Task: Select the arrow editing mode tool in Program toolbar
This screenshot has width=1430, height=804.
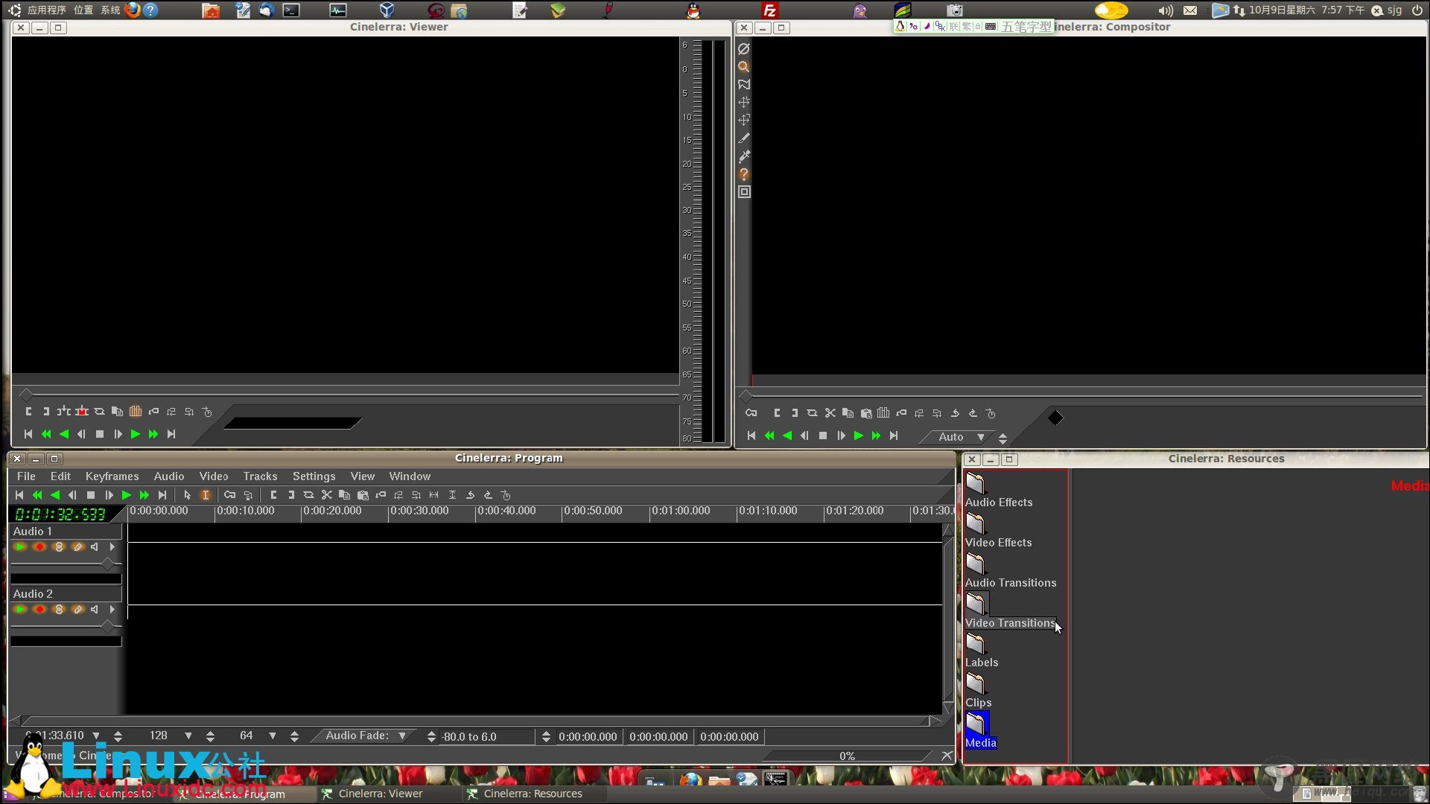Action: pos(187,495)
